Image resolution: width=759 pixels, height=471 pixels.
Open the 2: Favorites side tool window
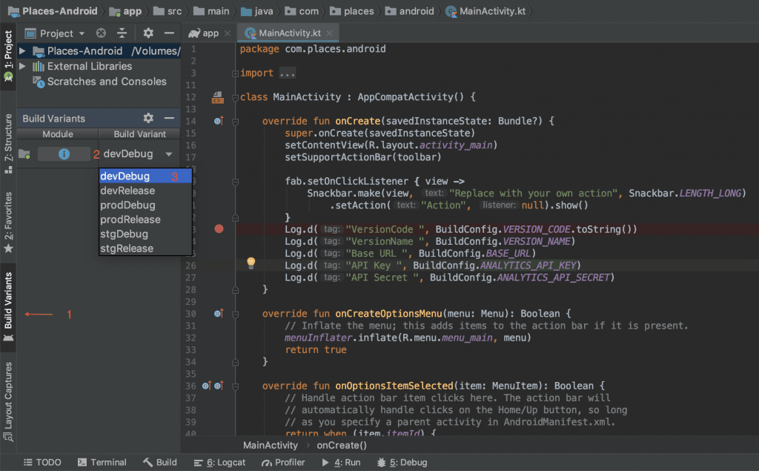point(8,223)
